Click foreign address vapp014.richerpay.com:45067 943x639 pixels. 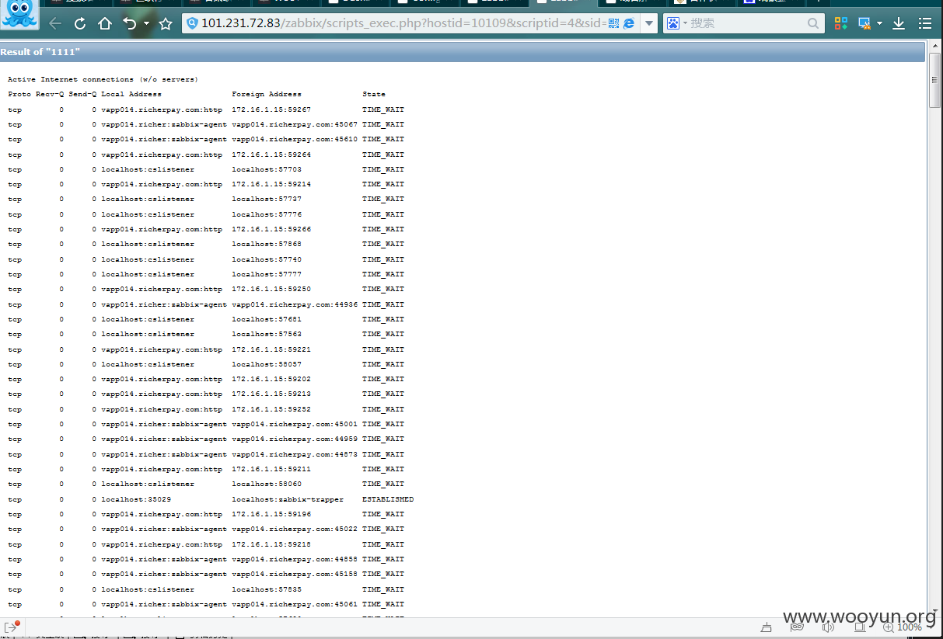(295, 124)
